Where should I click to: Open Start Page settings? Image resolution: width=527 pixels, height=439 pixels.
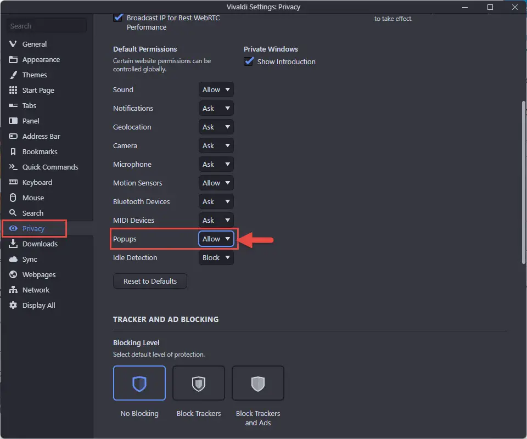pyautogui.click(x=38, y=90)
